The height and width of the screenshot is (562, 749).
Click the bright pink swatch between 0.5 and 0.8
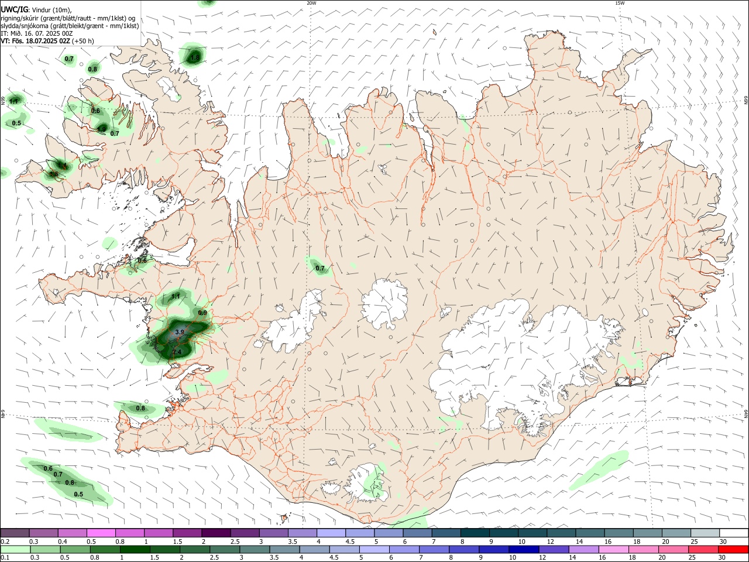[x=101, y=533]
